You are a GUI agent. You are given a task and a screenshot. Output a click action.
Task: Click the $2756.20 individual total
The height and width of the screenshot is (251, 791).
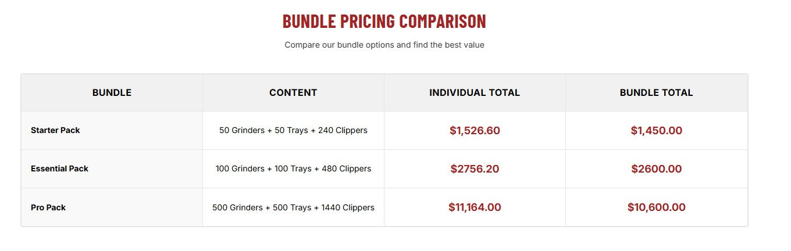[x=475, y=169]
